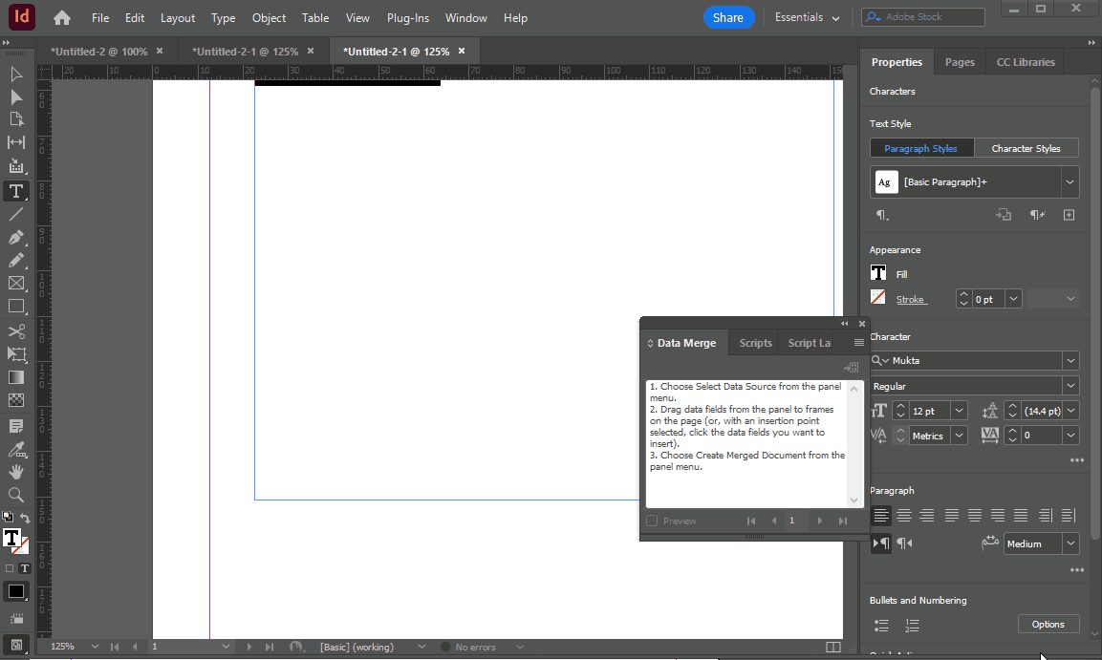Click the Share button
1102x660 pixels.
coord(728,17)
